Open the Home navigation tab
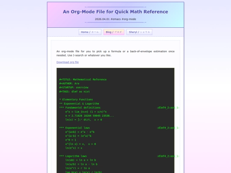This screenshot has width=231, height=173. point(90,32)
